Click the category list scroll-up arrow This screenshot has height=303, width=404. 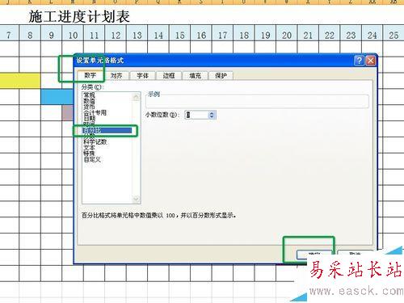(137, 97)
